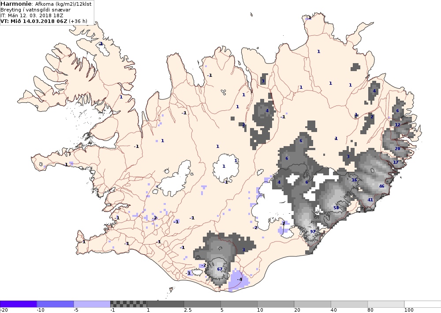This screenshot has height=313, width=441.
Task: Click the '(+36 h)' forecast offset text
Action: tap(78, 21)
